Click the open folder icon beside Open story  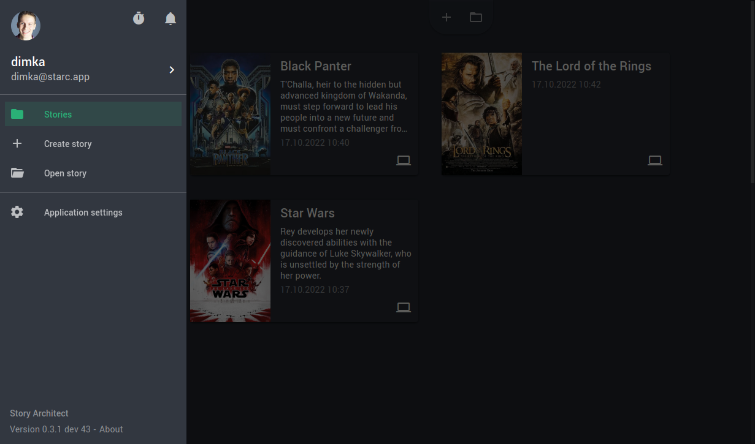[17, 173]
